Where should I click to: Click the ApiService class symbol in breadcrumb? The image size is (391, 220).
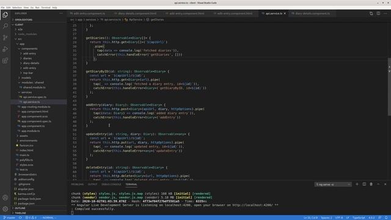(133, 20)
